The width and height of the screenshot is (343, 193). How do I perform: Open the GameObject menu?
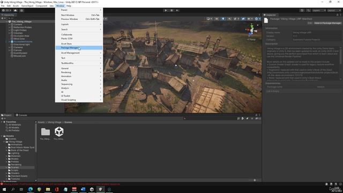point(27,6)
